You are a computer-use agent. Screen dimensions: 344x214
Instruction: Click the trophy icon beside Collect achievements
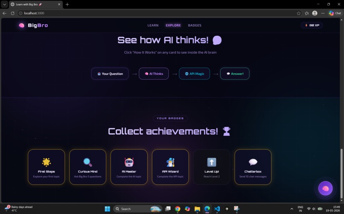pyautogui.click(x=226, y=131)
